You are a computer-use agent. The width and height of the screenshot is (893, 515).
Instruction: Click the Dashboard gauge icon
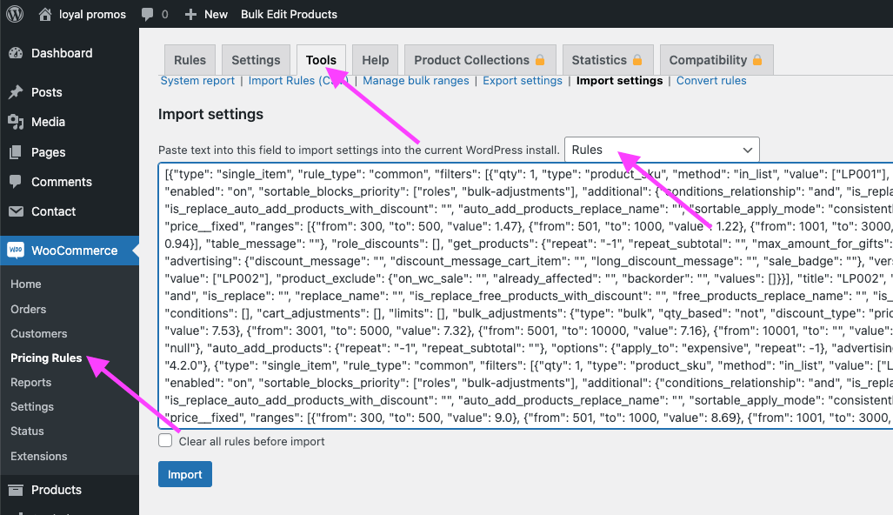click(x=16, y=53)
